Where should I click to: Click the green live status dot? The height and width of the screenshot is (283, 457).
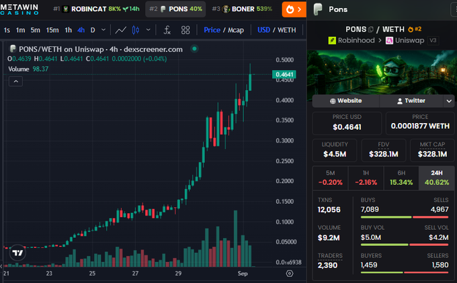pos(194,48)
